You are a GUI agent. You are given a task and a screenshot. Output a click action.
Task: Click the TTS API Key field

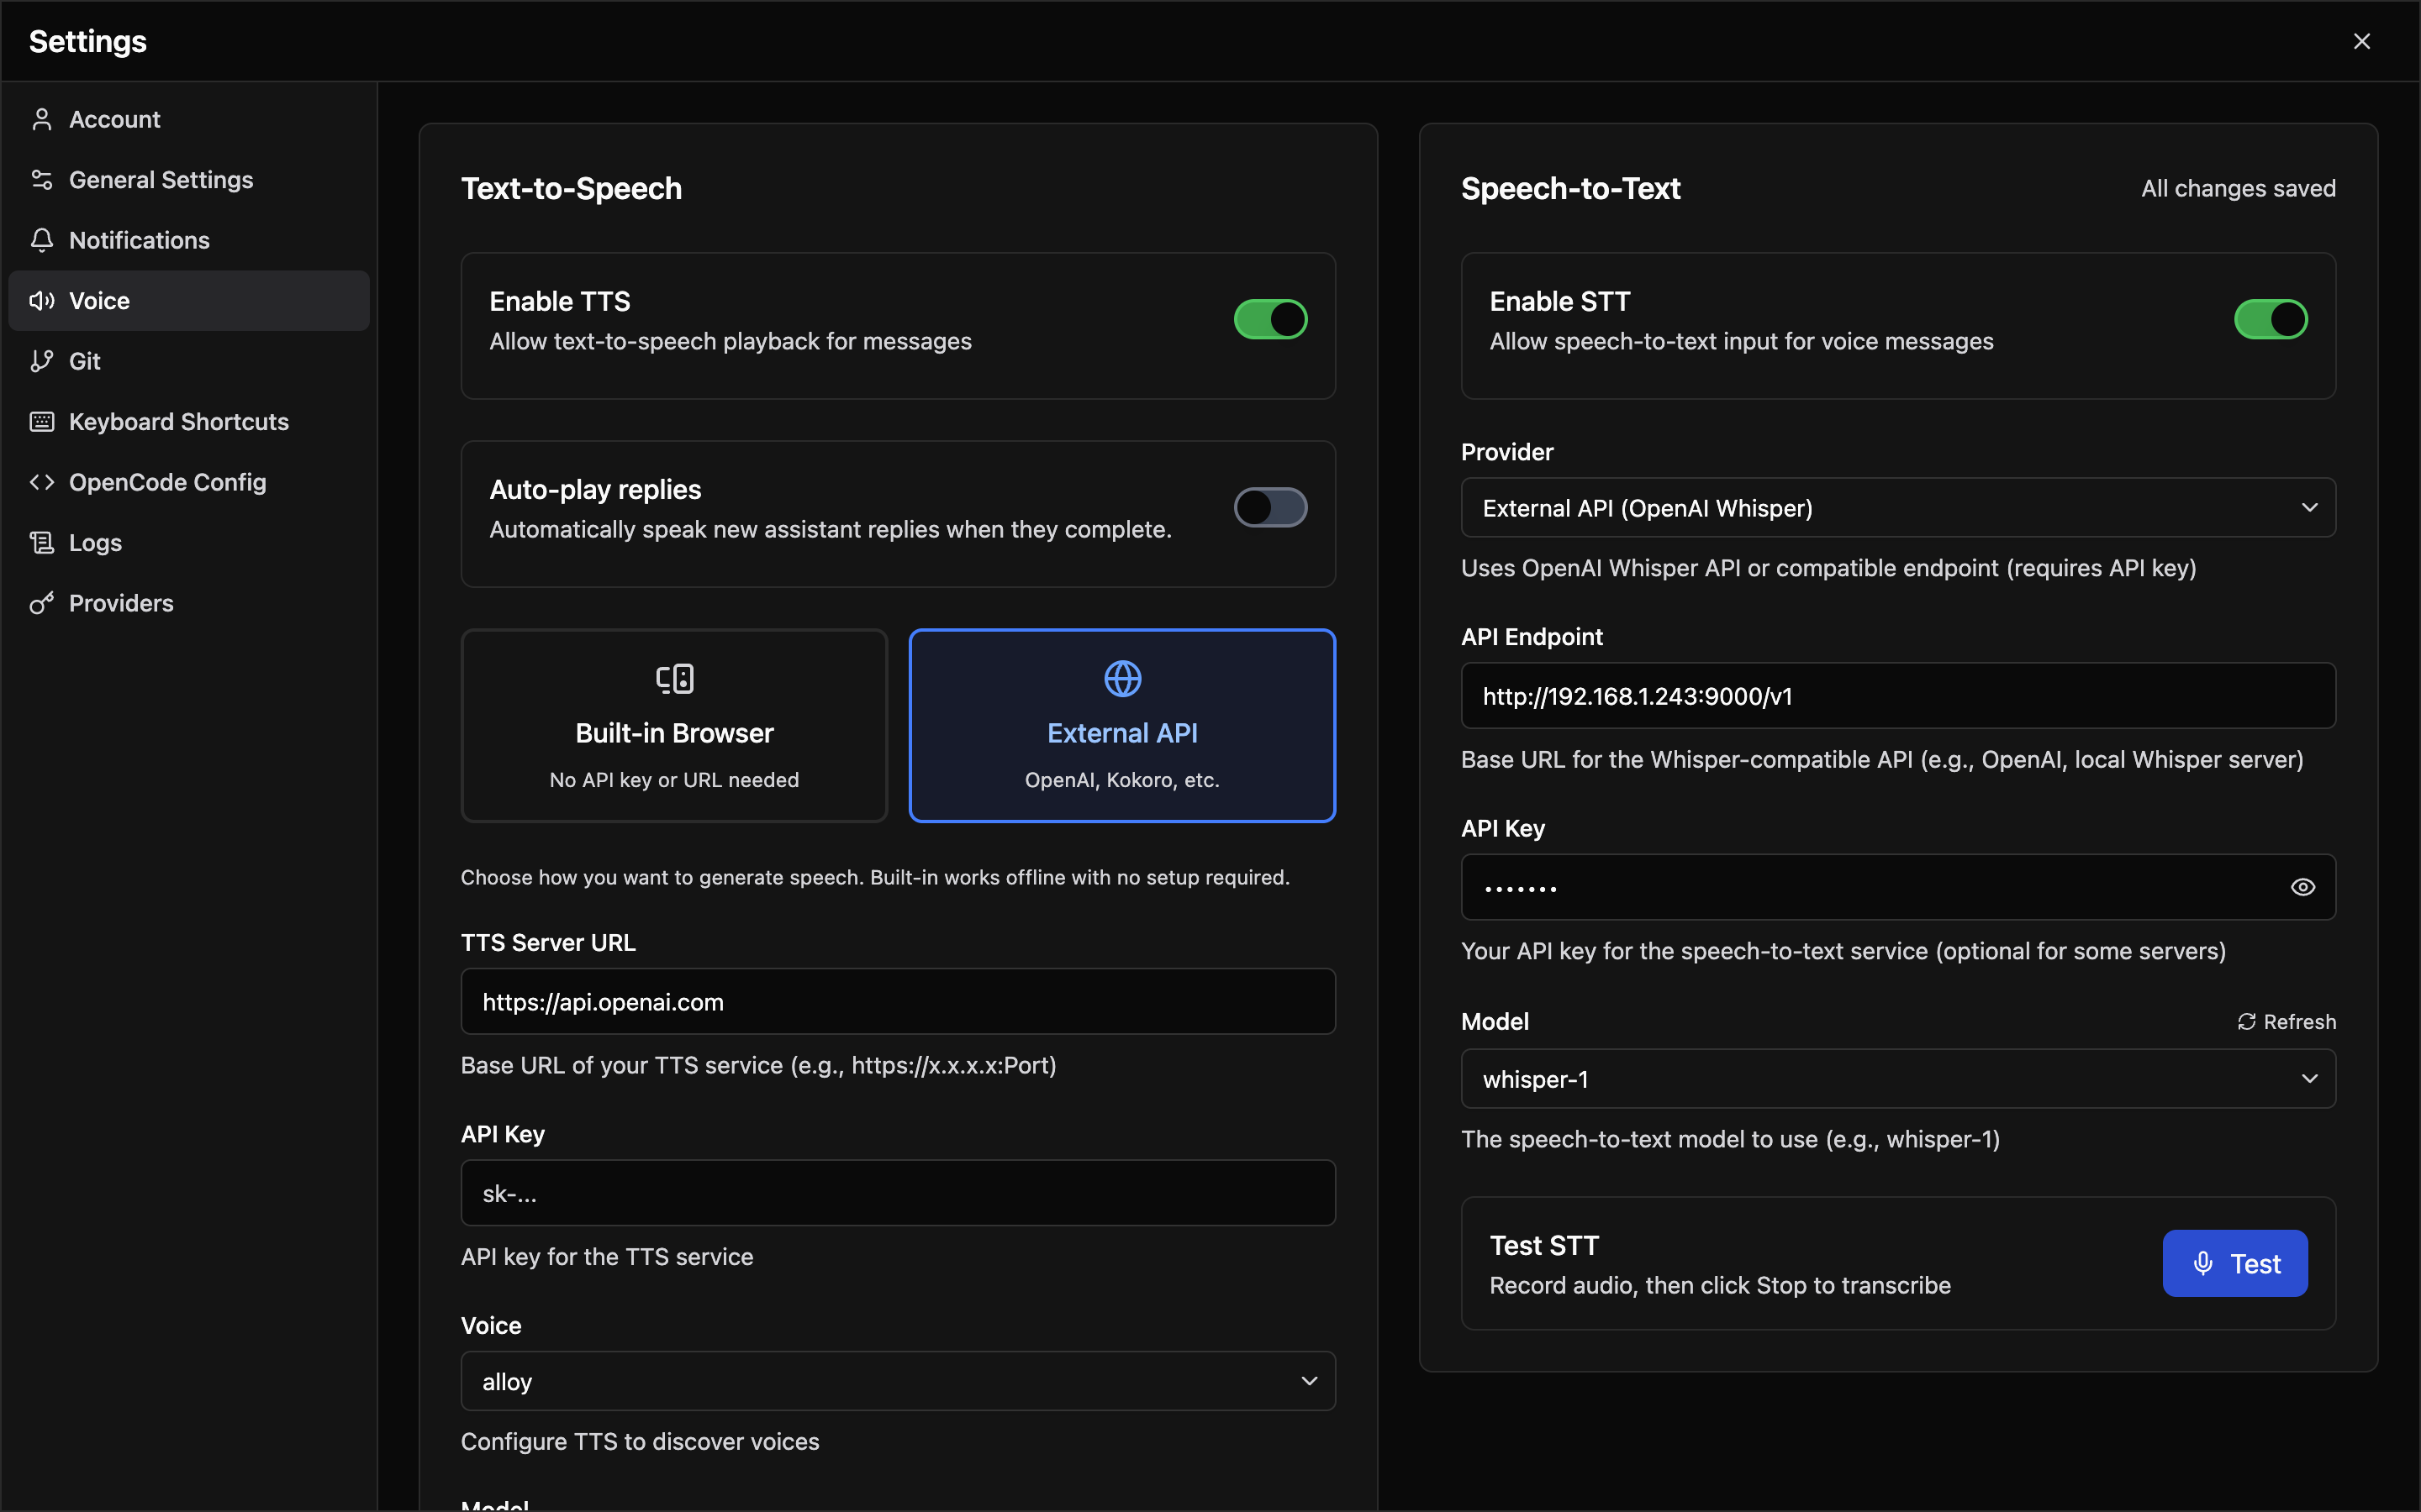(898, 1193)
